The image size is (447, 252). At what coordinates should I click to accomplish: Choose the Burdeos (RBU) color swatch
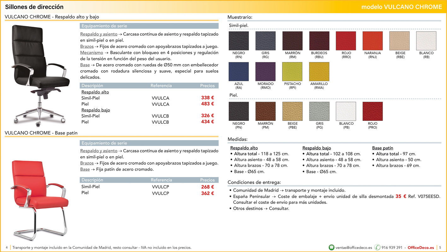[x=319, y=41]
